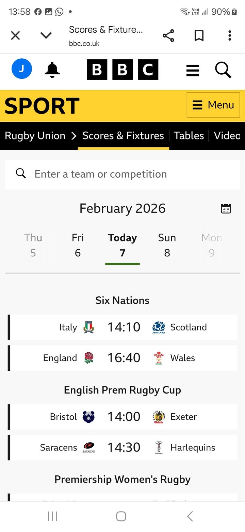Tap the down chevron to minimize tab
245x532 pixels.
click(x=46, y=35)
